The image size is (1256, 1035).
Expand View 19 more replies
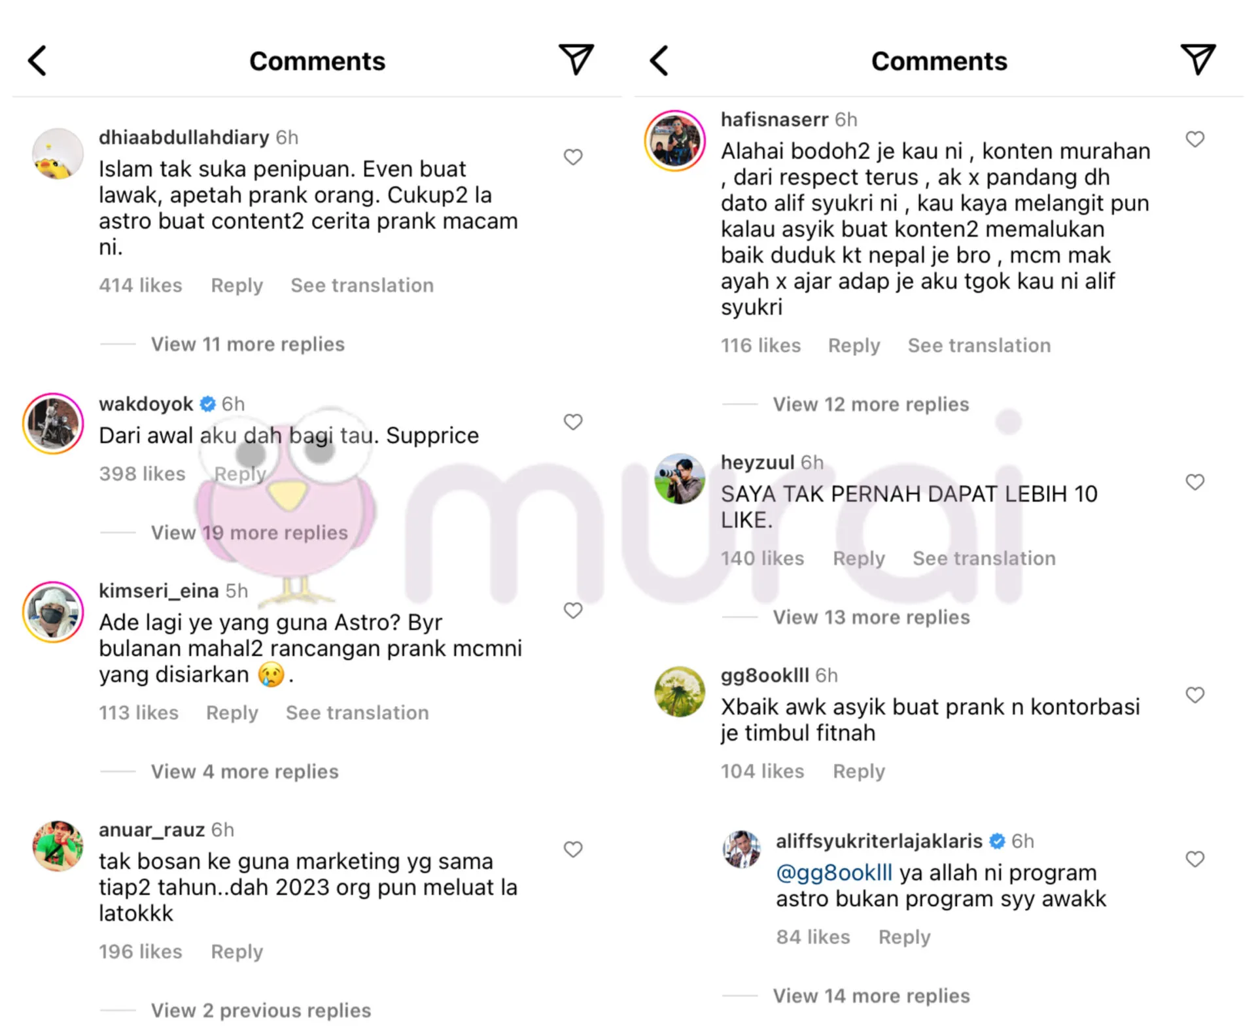249,533
